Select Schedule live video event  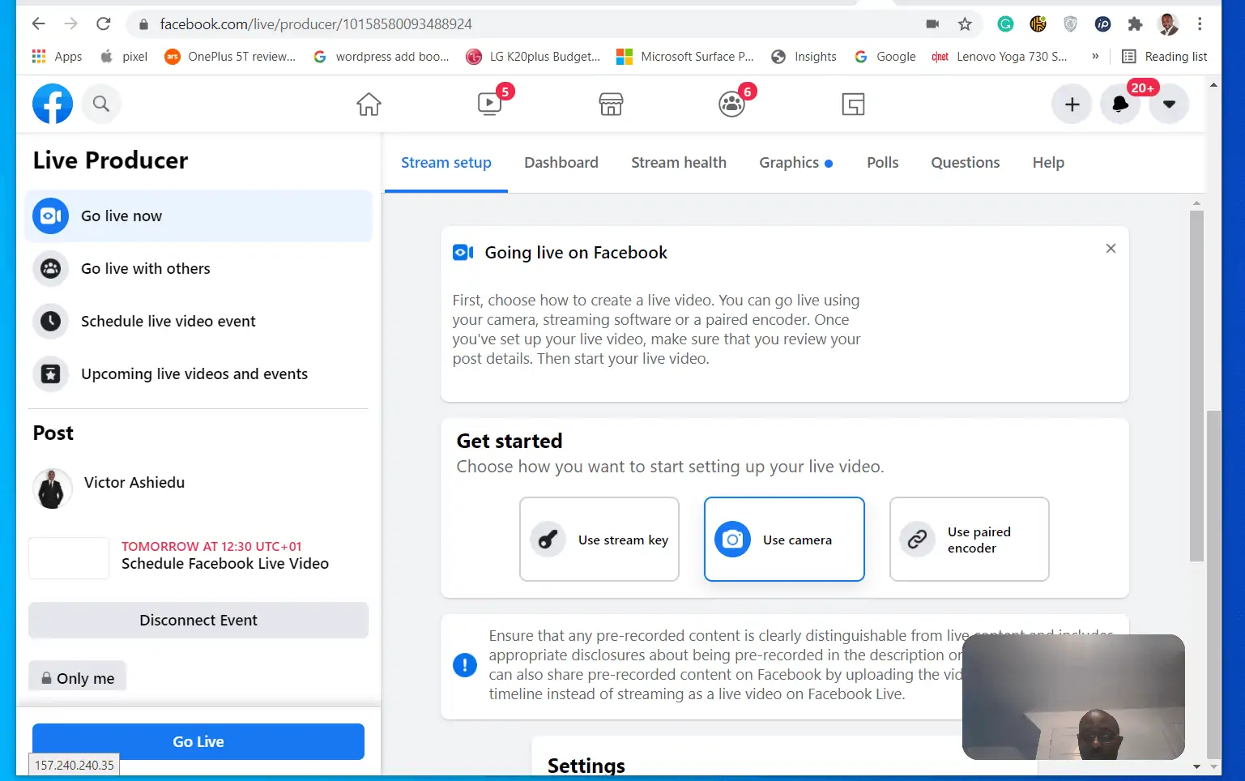click(198, 321)
